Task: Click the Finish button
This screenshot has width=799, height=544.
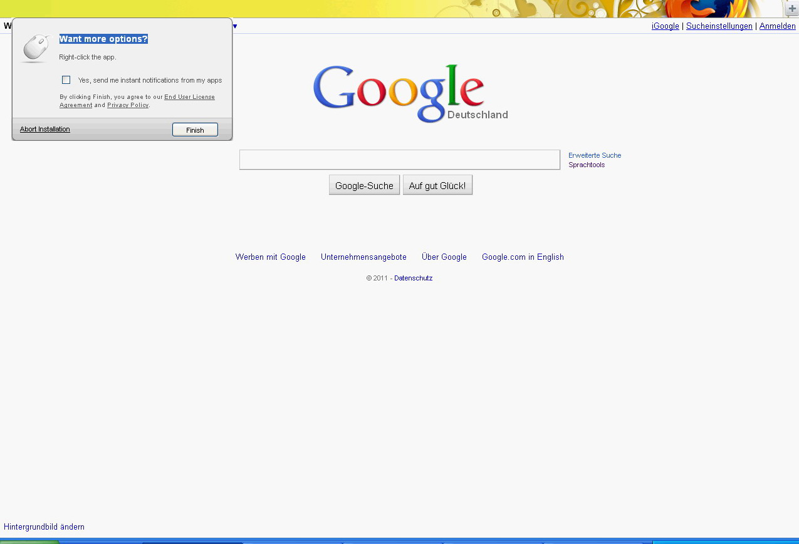Action: [195, 130]
